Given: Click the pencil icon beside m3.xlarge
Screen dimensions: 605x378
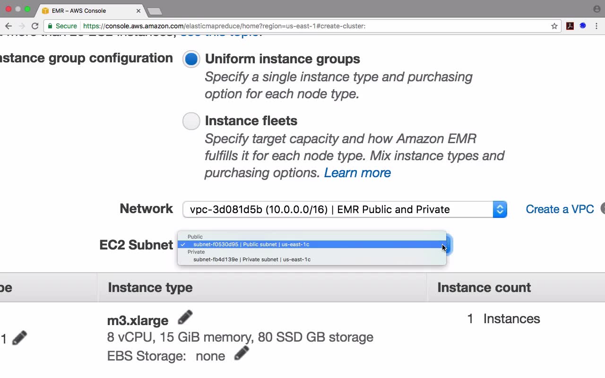Looking at the screenshot, I should coord(185,318).
